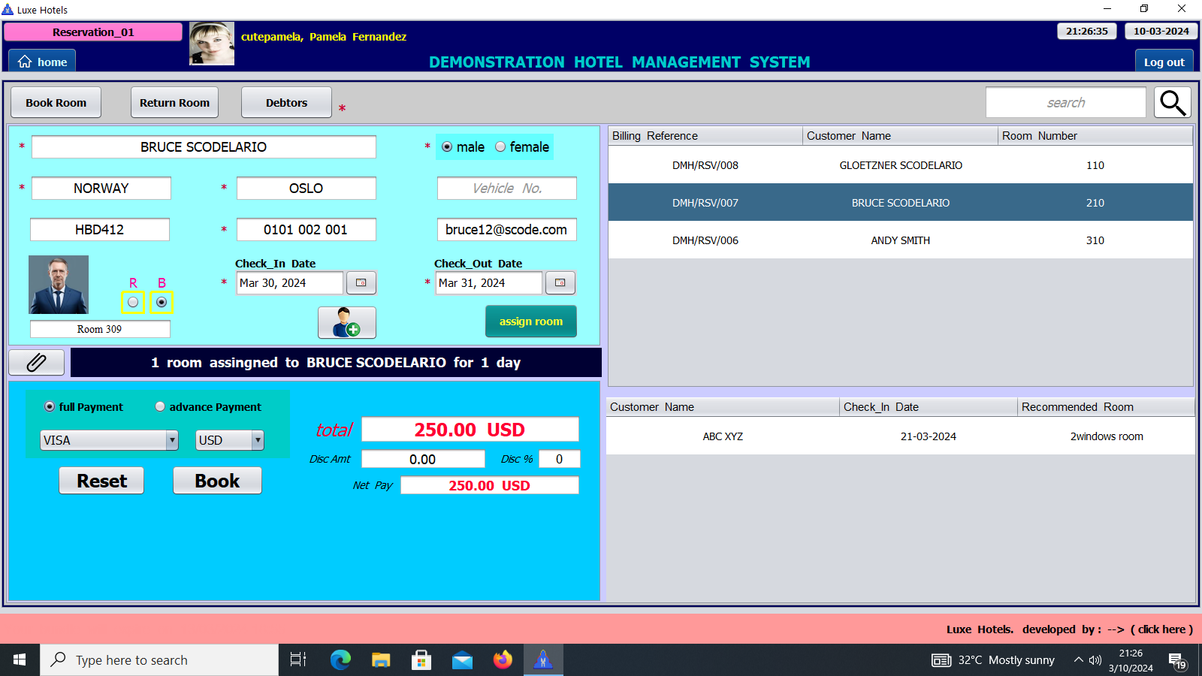Select the ANDY SMITH booking row
This screenshot has width=1202, height=676.
[900, 240]
